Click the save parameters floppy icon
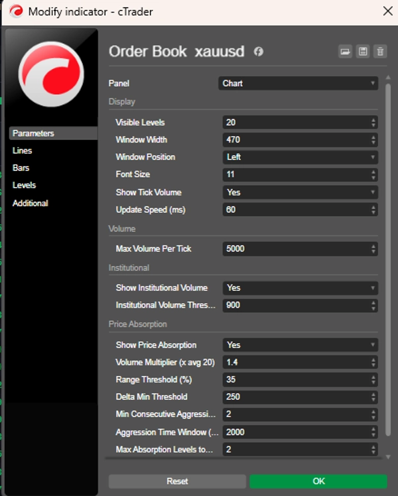The width and height of the screenshot is (398, 496). coord(363,52)
